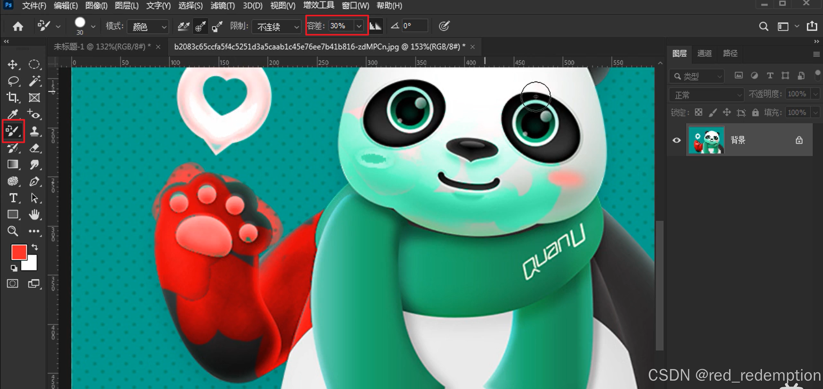Expand the 容差 tolerance slider arrow
823x389 pixels.
pos(359,26)
